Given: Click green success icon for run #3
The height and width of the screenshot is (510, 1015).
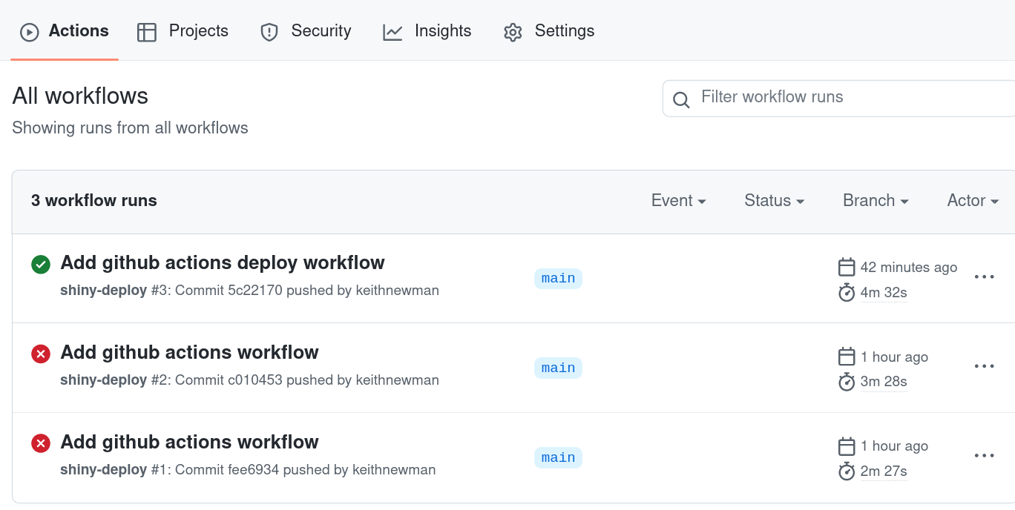Looking at the screenshot, I should [x=41, y=264].
